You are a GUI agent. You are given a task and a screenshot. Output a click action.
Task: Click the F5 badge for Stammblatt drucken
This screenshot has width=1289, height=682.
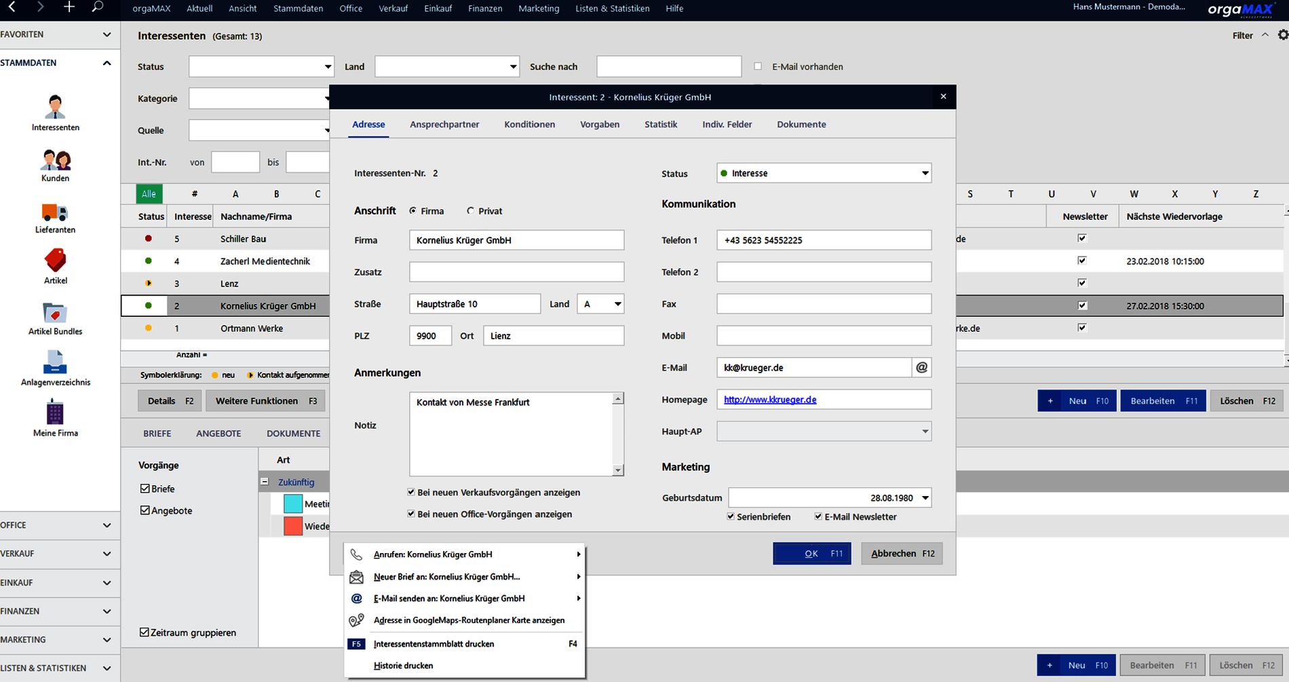[357, 644]
